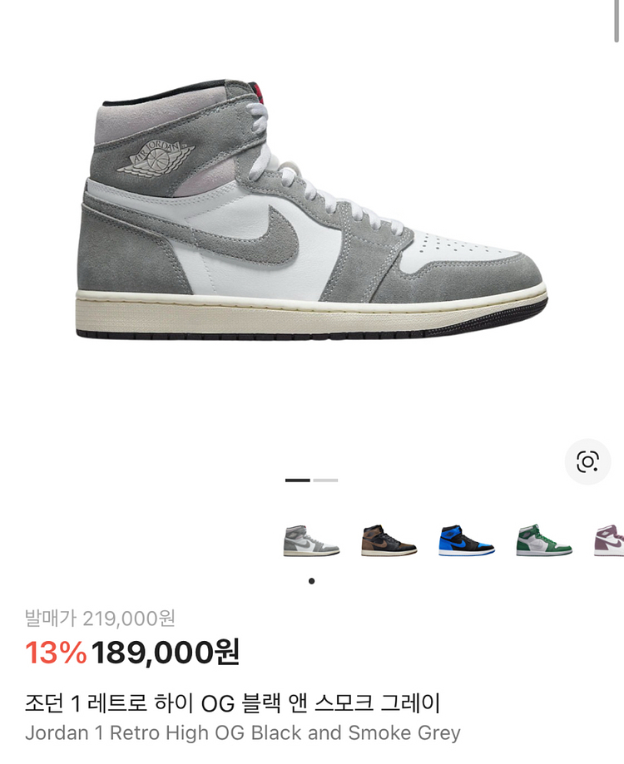Choose the royal blue Jordan 1 thumbnail
Screen dimensions: 624x764
coord(467,540)
